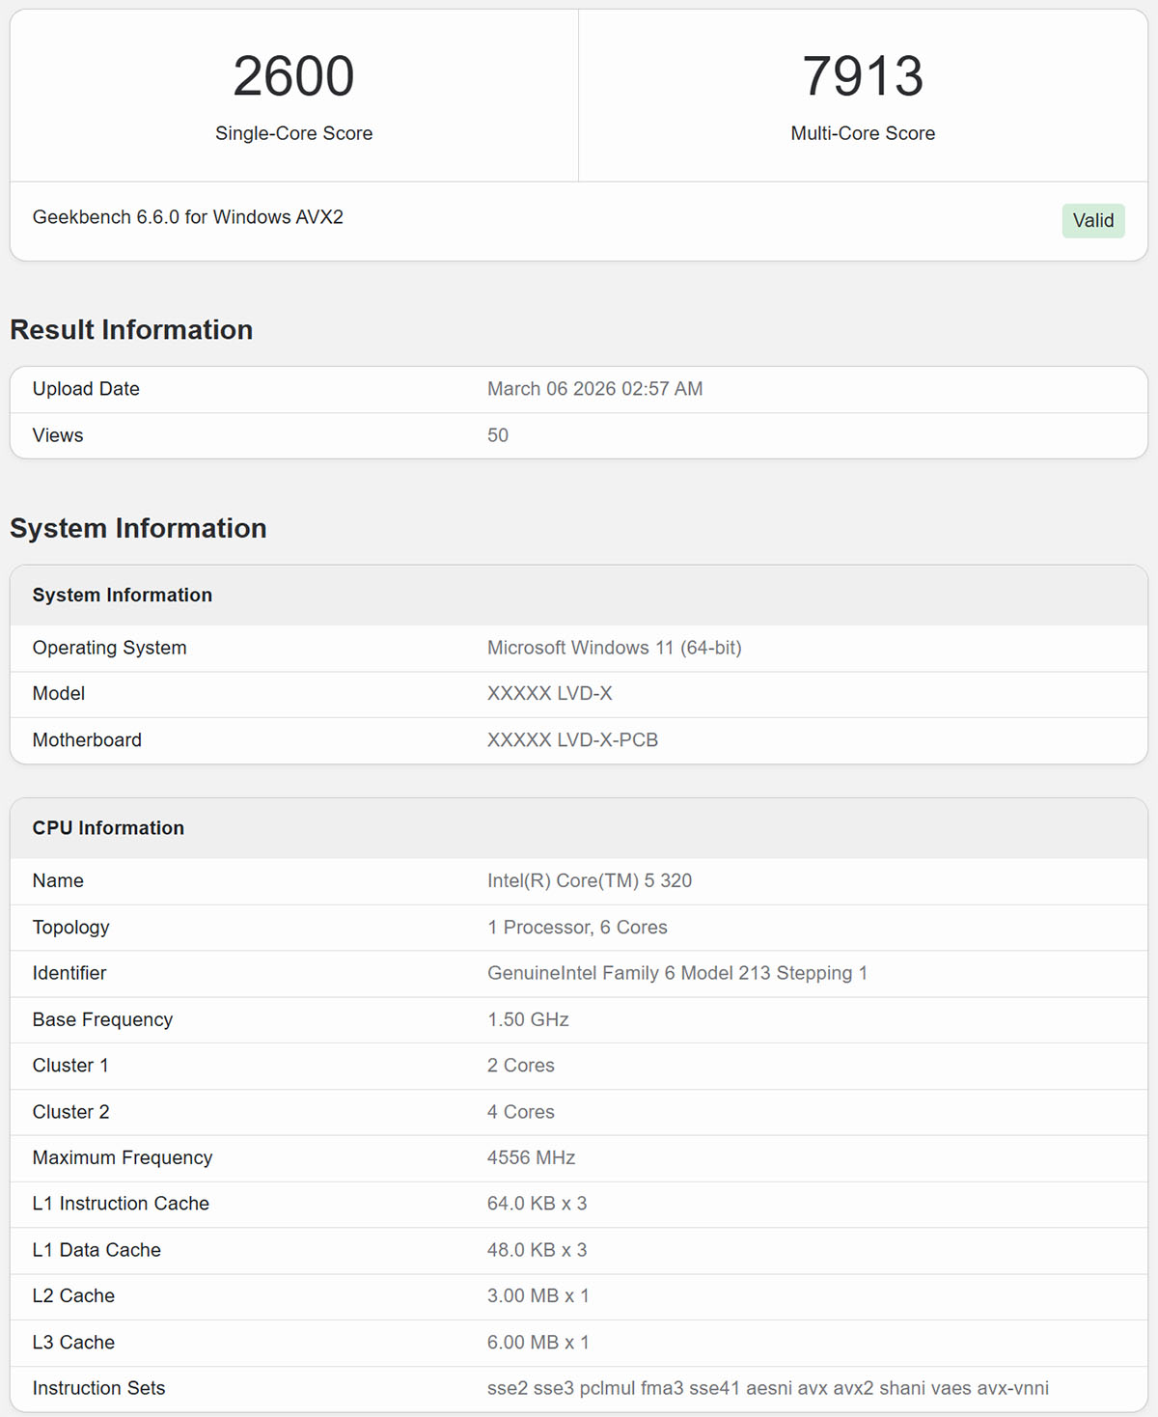Click the Maximum Frequency value 4556 MHz
The width and height of the screenshot is (1158, 1417).
[x=531, y=1157]
